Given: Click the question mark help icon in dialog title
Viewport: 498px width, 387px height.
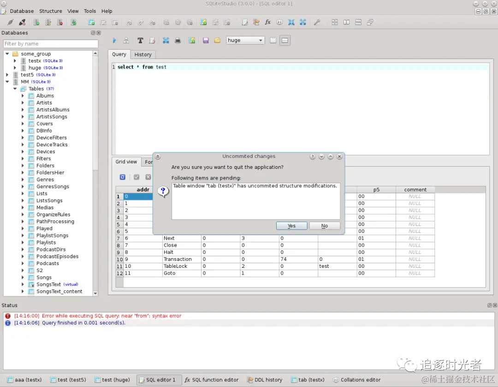Looking at the screenshot, I should coord(313,156).
